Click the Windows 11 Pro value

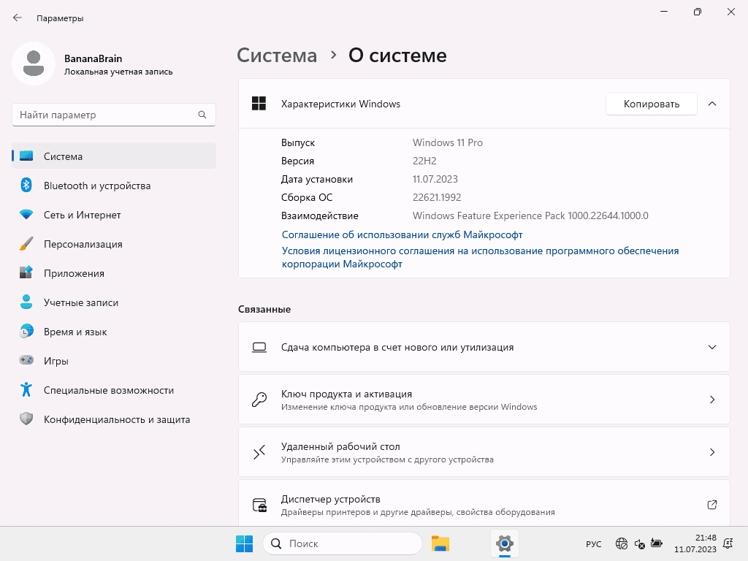(448, 142)
